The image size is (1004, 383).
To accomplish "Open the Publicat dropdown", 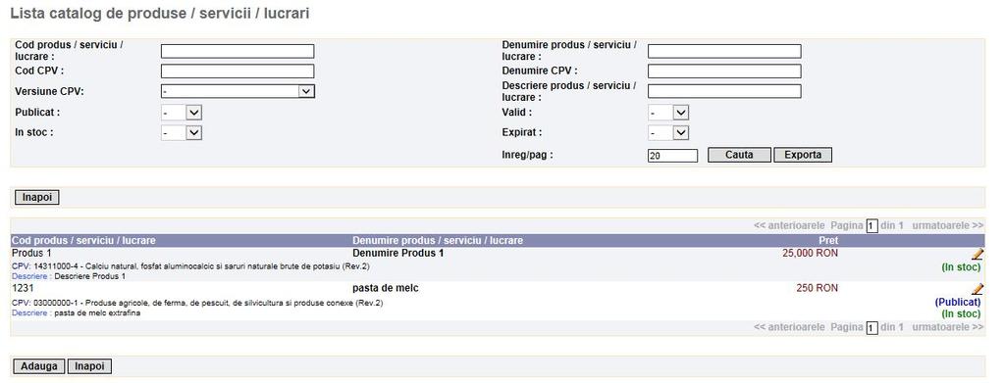I will [182, 113].
